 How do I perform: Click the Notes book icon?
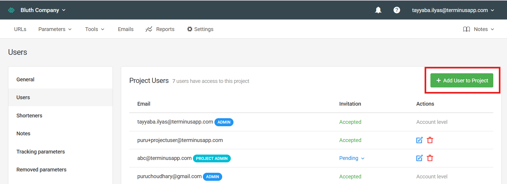coord(466,29)
